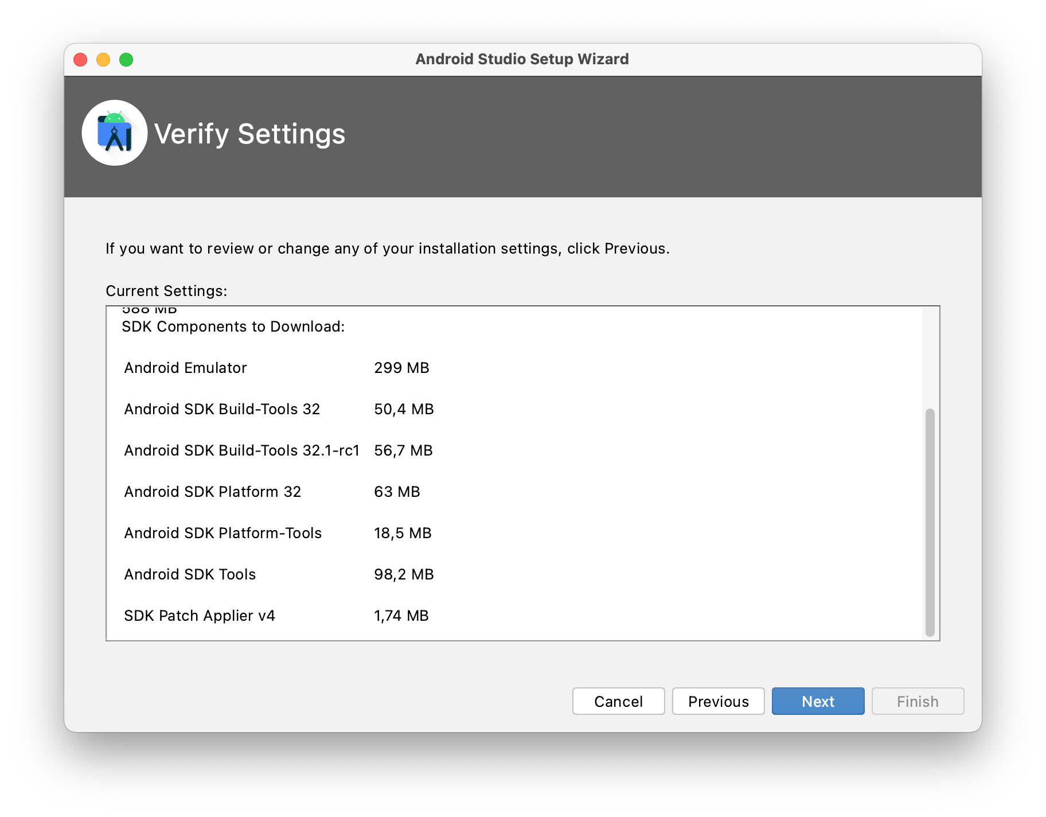The width and height of the screenshot is (1046, 817).
Task: Click the Verify Settings page heading
Action: point(249,134)
